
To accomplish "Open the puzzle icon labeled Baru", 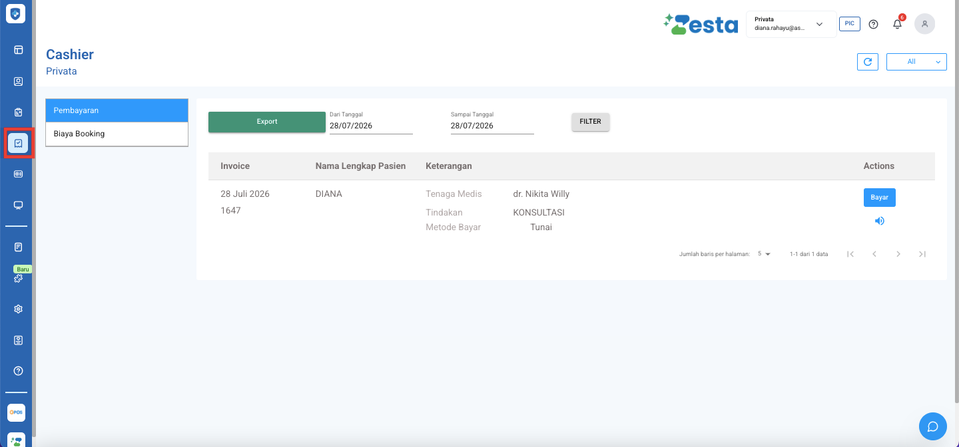I will (19, 278).
